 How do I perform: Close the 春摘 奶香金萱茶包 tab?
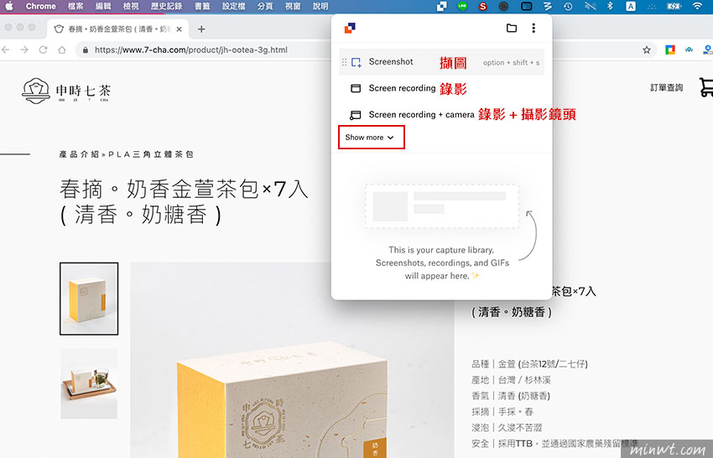click(x=180, y=29)
